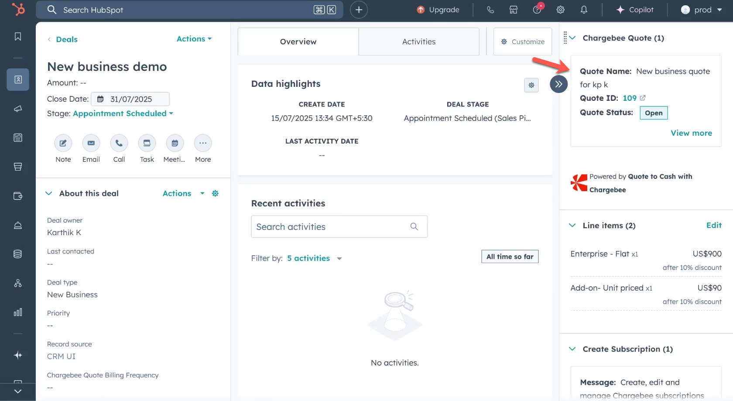
Task: Select the Overview tab
Action: [x=298, y=41]
